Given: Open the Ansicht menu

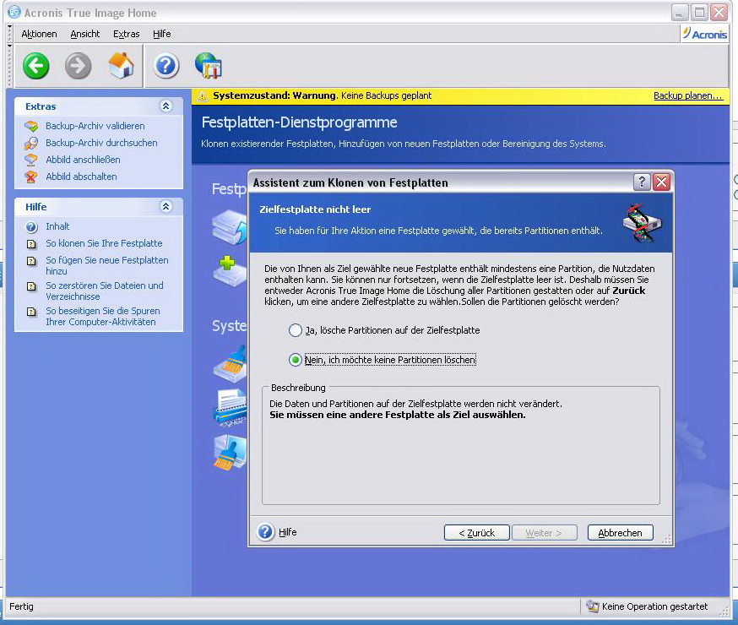Looking at the screenshot, I should coord(85,34).
